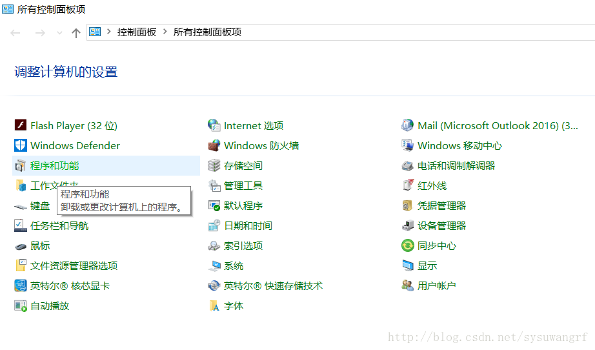The image size is (595, 350).
Task: Open the 用户帐户 link
Action: (x=437, y=286)
